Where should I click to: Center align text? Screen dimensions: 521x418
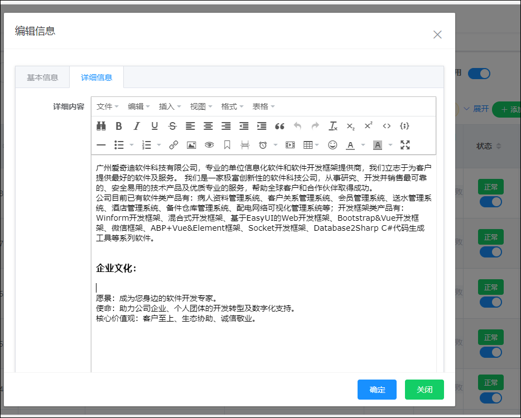(x=208, y=126)
